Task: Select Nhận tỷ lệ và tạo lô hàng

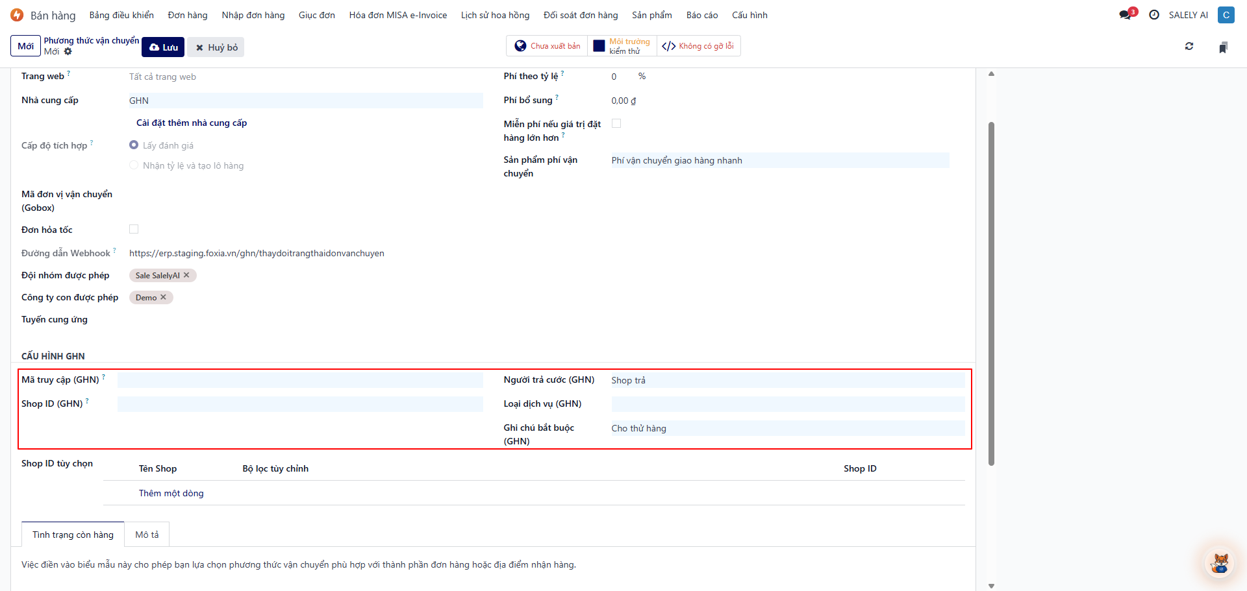Action: [134, 165]
